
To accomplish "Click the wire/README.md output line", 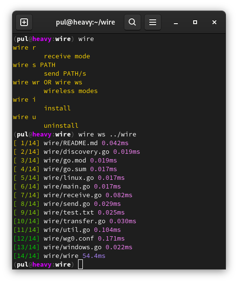I will (71, 143).
